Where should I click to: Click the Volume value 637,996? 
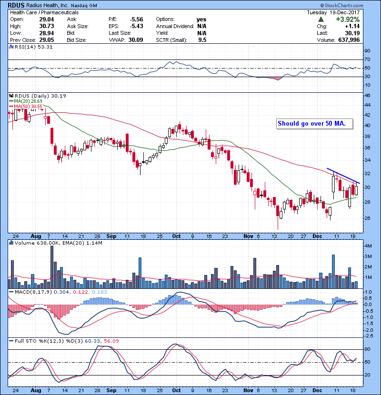point(349,40)
